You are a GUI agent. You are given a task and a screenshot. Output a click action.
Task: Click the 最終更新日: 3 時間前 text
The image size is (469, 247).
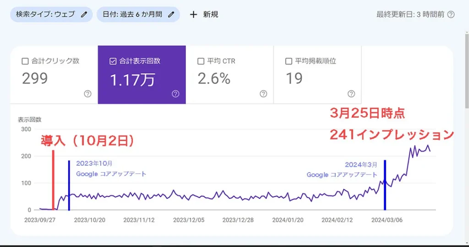tap(410, 15)
